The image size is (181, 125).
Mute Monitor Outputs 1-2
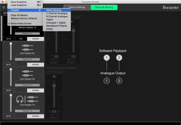pyautogui.click(x=9, y=39)
